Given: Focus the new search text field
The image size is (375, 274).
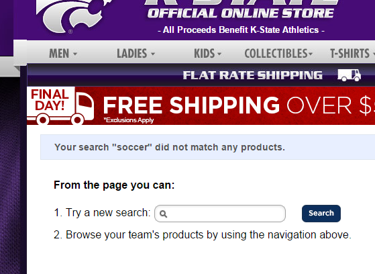Looking at the screenshot, I should tap(220, 214).
